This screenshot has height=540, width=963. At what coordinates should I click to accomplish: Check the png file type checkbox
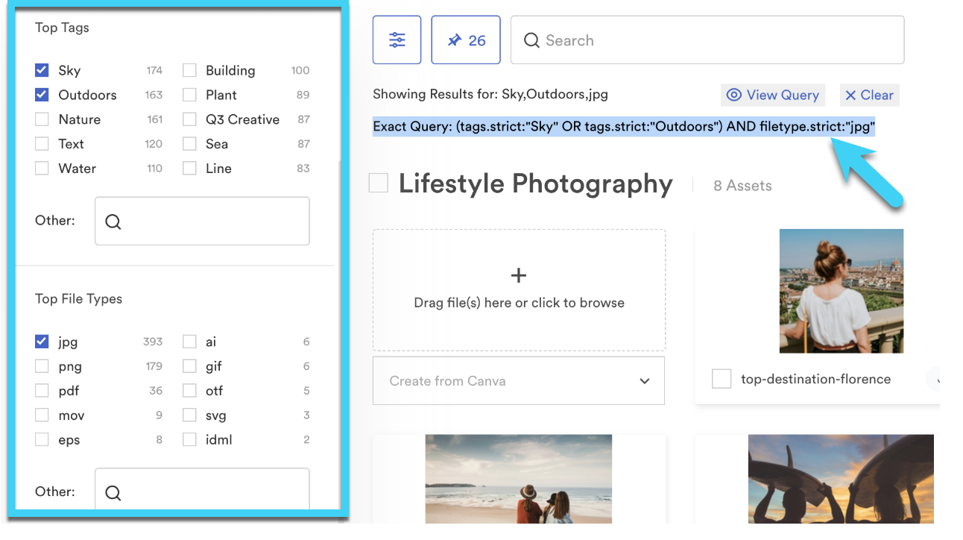pos(42,366)
